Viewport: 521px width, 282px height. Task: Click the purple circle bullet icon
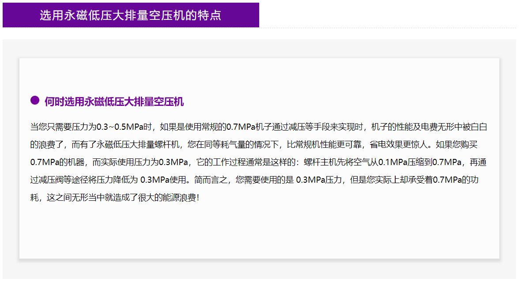[x=35, y=101]
